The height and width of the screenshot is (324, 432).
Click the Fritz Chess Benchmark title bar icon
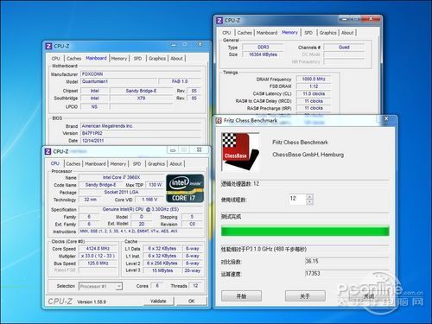219,120
